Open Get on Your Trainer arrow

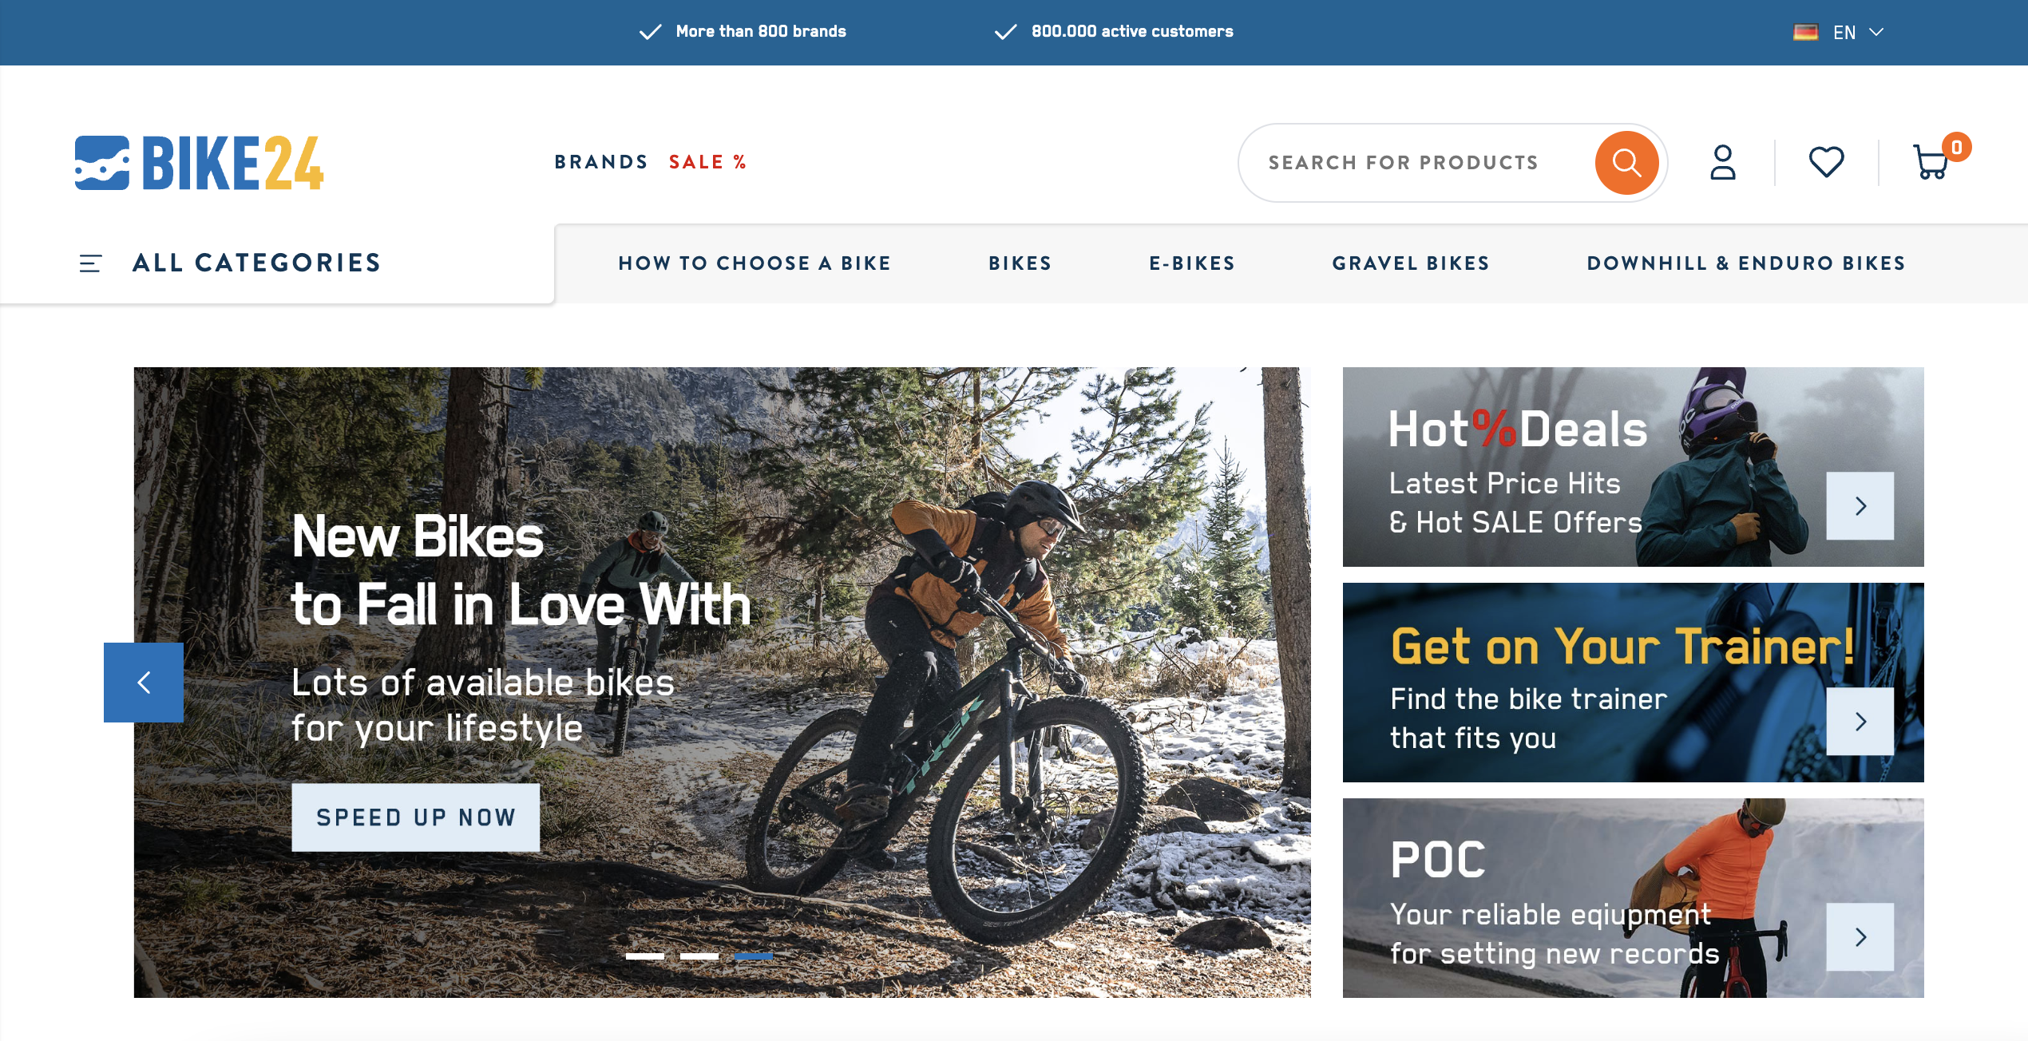tap(1860, 722)
